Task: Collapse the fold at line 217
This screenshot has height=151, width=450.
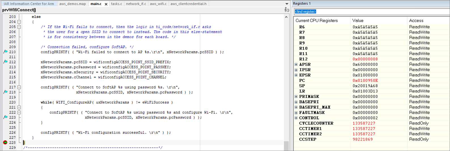Action: coord(19,87)
